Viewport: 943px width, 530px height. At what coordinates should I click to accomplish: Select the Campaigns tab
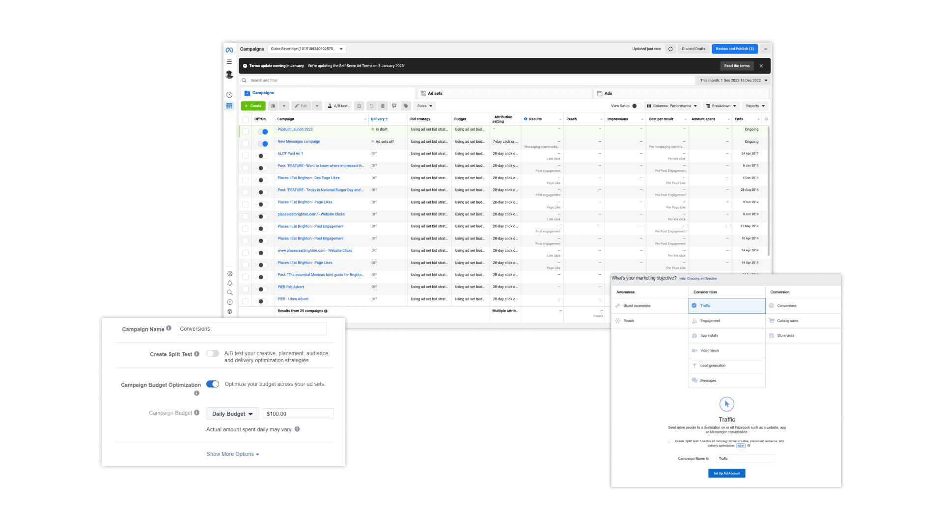coord(263,93)
